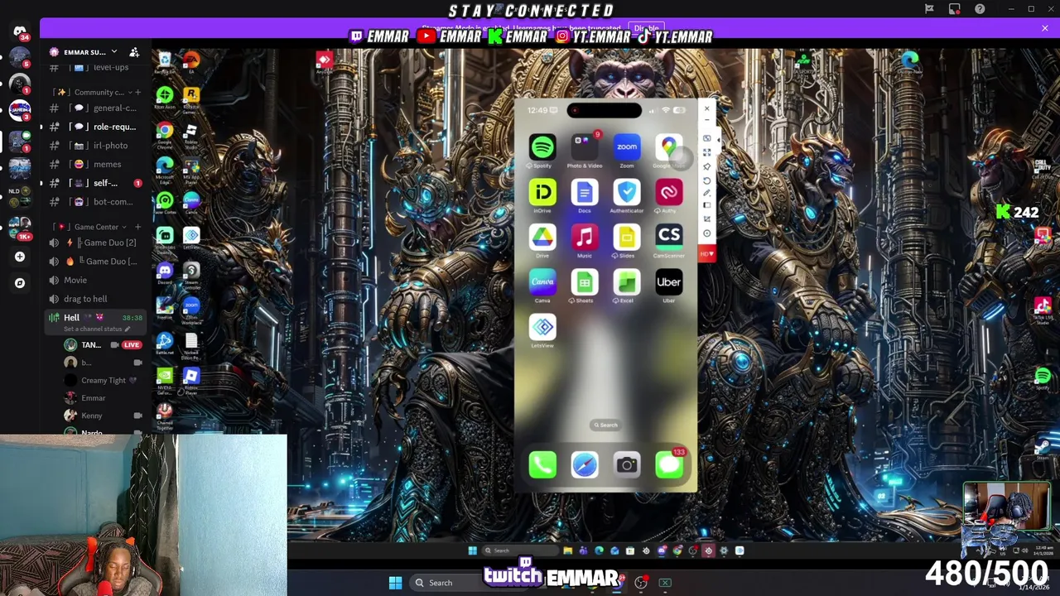Open the HD quality dropdown in the mirror toolbar
The image size is (1060, 596).
[x=706, y=254]
